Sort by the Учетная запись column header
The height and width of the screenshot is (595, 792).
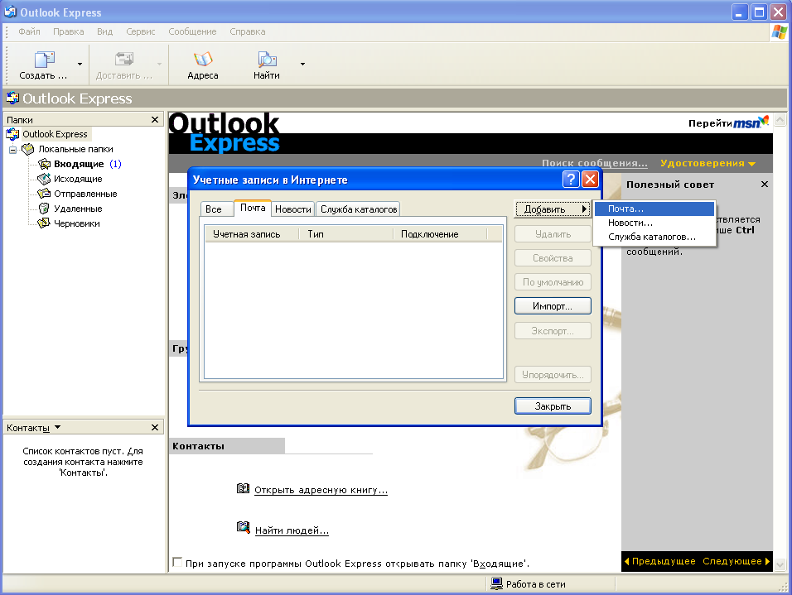tap(252, 234)
